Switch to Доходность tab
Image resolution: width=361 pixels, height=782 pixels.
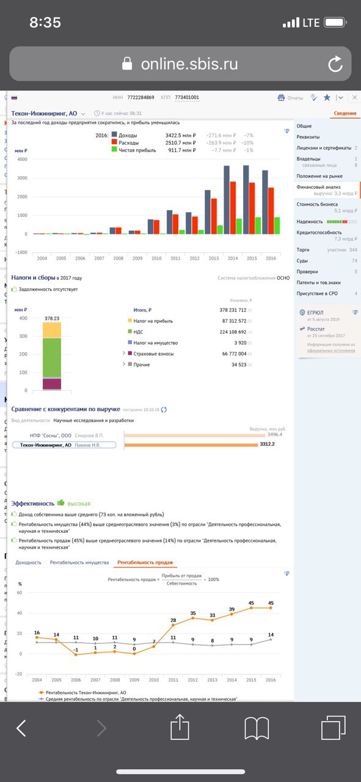29,562
